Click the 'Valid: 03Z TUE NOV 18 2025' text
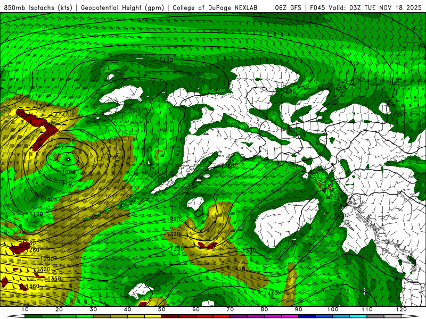The height and width of the screenshot is (319, 426). [375, 7]
